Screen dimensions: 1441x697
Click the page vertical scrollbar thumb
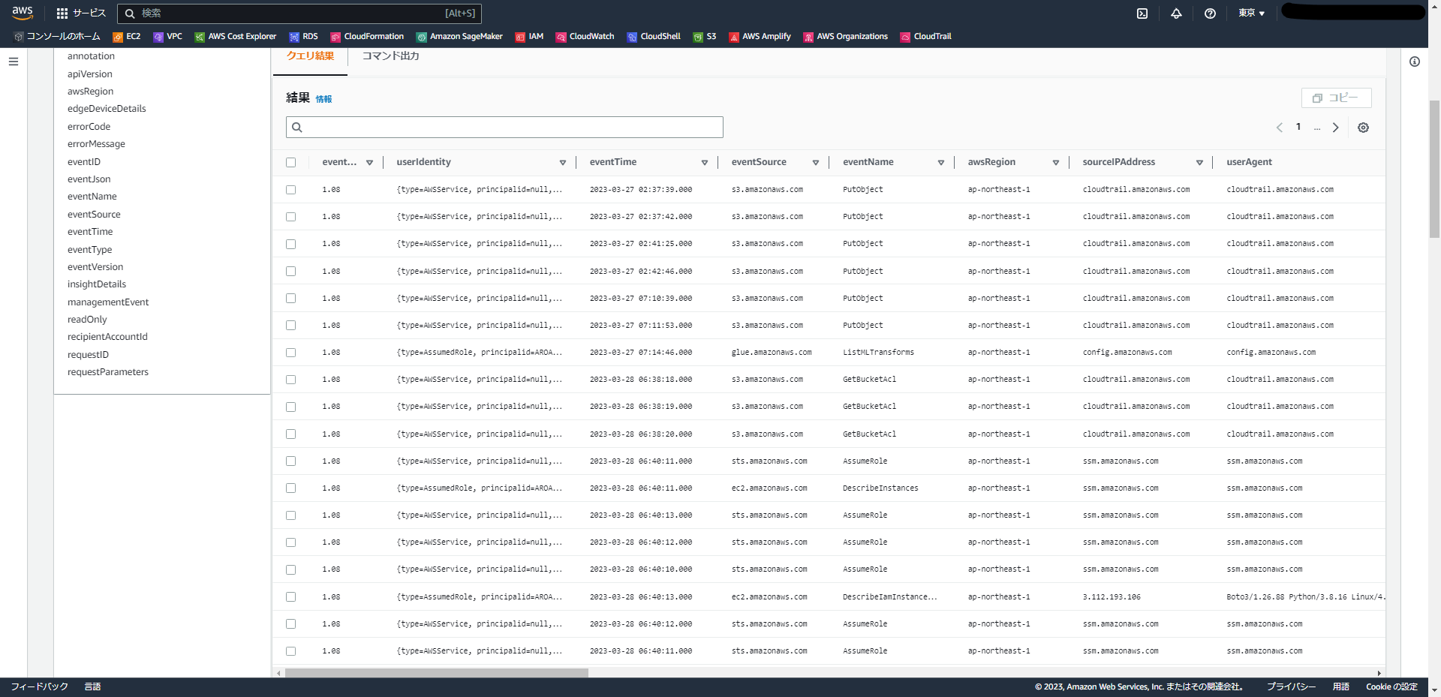click(1434, 168)
